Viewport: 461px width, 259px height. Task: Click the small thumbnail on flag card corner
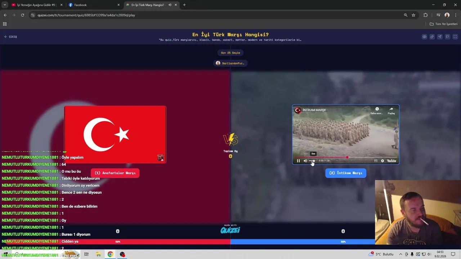(161, 158)
